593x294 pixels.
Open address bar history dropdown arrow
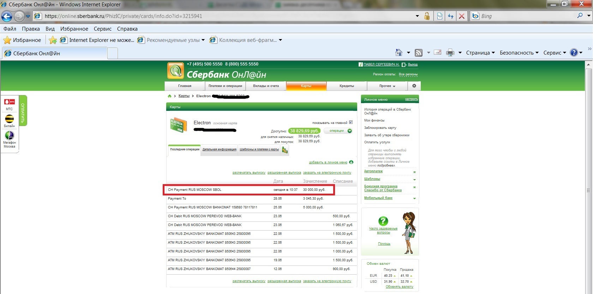point(417,16)
